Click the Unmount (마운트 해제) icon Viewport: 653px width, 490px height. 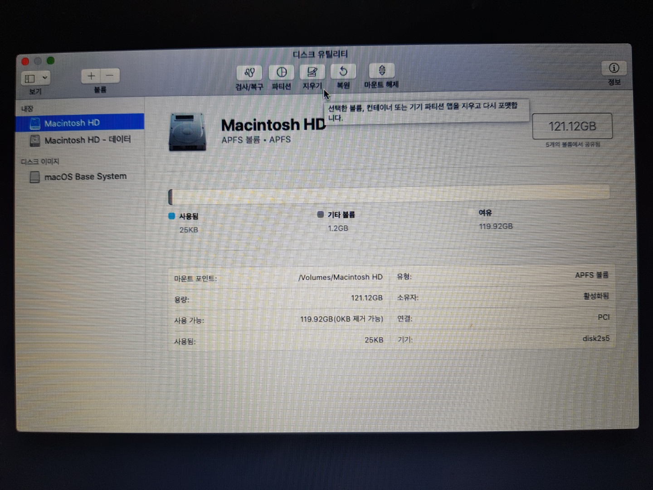tap(382, 70)
